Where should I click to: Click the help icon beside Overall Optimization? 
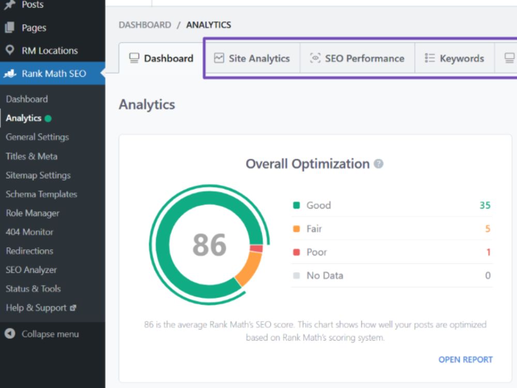click(x=378, y=163)
